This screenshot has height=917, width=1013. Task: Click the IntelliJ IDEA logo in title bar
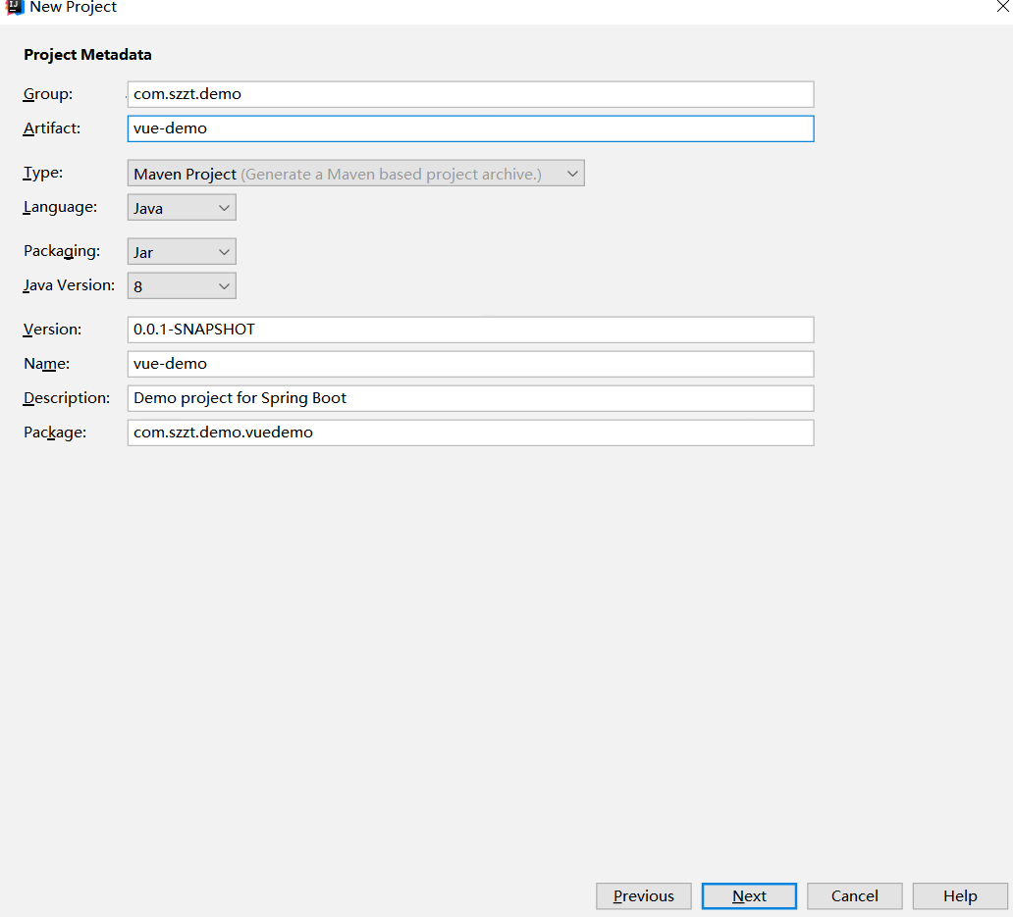(x=14, y=6)
